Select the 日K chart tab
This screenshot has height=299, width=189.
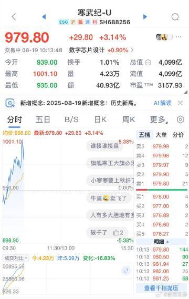pos(100,119)
